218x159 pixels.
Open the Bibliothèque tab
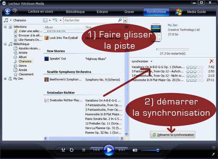click(x=75, y=12)
